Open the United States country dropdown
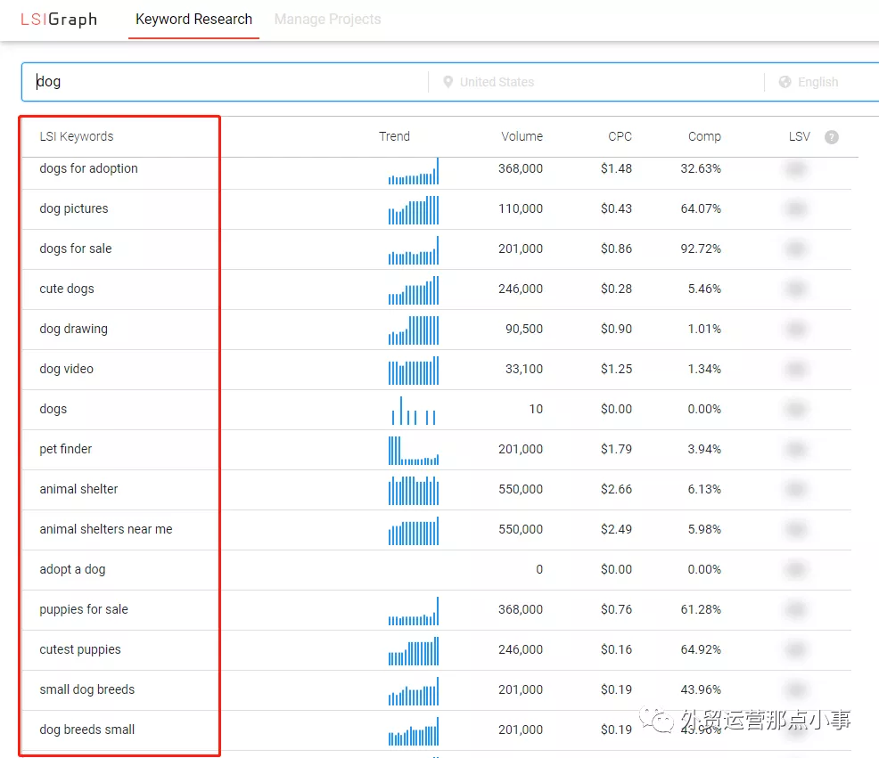The height and width of the screenshot is (758, 879). click(x=497, y=82)
